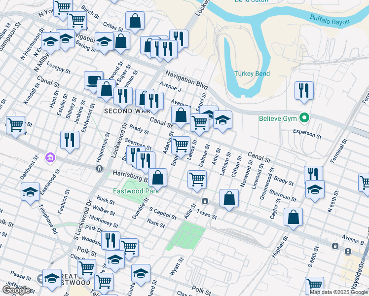The image size is (369, 296).
Task: Select shopping cart marker near N York
Action: 63,9
